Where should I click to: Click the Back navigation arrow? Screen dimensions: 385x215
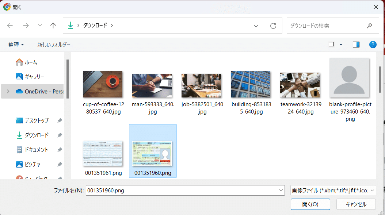(10, 26)
